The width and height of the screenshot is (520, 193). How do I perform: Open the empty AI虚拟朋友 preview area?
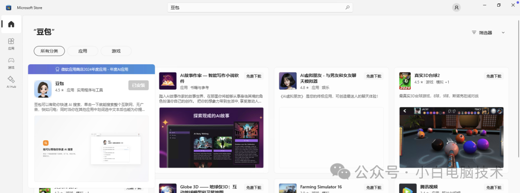point(331,137)
